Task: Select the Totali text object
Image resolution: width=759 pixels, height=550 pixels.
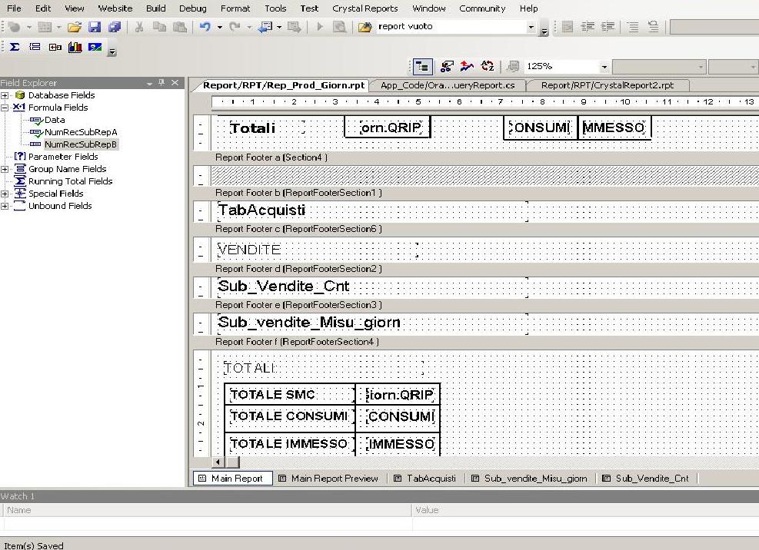Action: (x=267, y=128)
